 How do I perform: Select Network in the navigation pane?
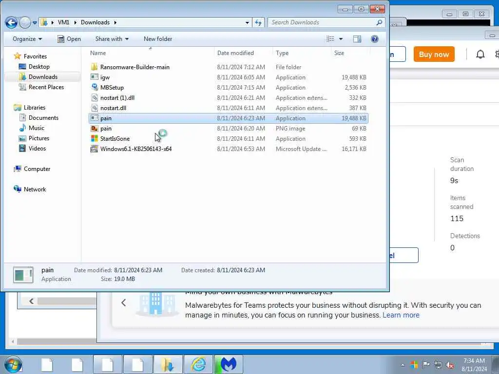pyautogui.click(x=35, y=189)
